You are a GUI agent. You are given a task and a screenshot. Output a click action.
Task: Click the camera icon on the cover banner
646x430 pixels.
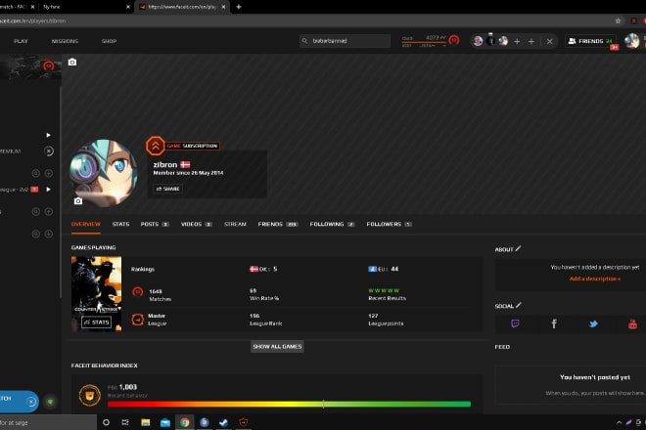(x=72, y=63)
